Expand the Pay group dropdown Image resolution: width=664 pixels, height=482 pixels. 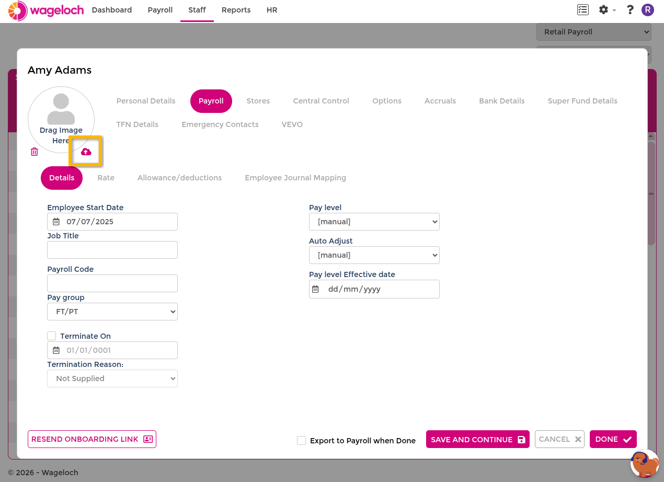click(x=112, y=312)
